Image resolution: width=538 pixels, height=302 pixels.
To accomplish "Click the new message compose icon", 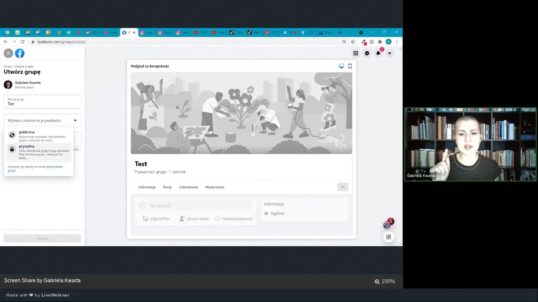I will click(389, 237).
